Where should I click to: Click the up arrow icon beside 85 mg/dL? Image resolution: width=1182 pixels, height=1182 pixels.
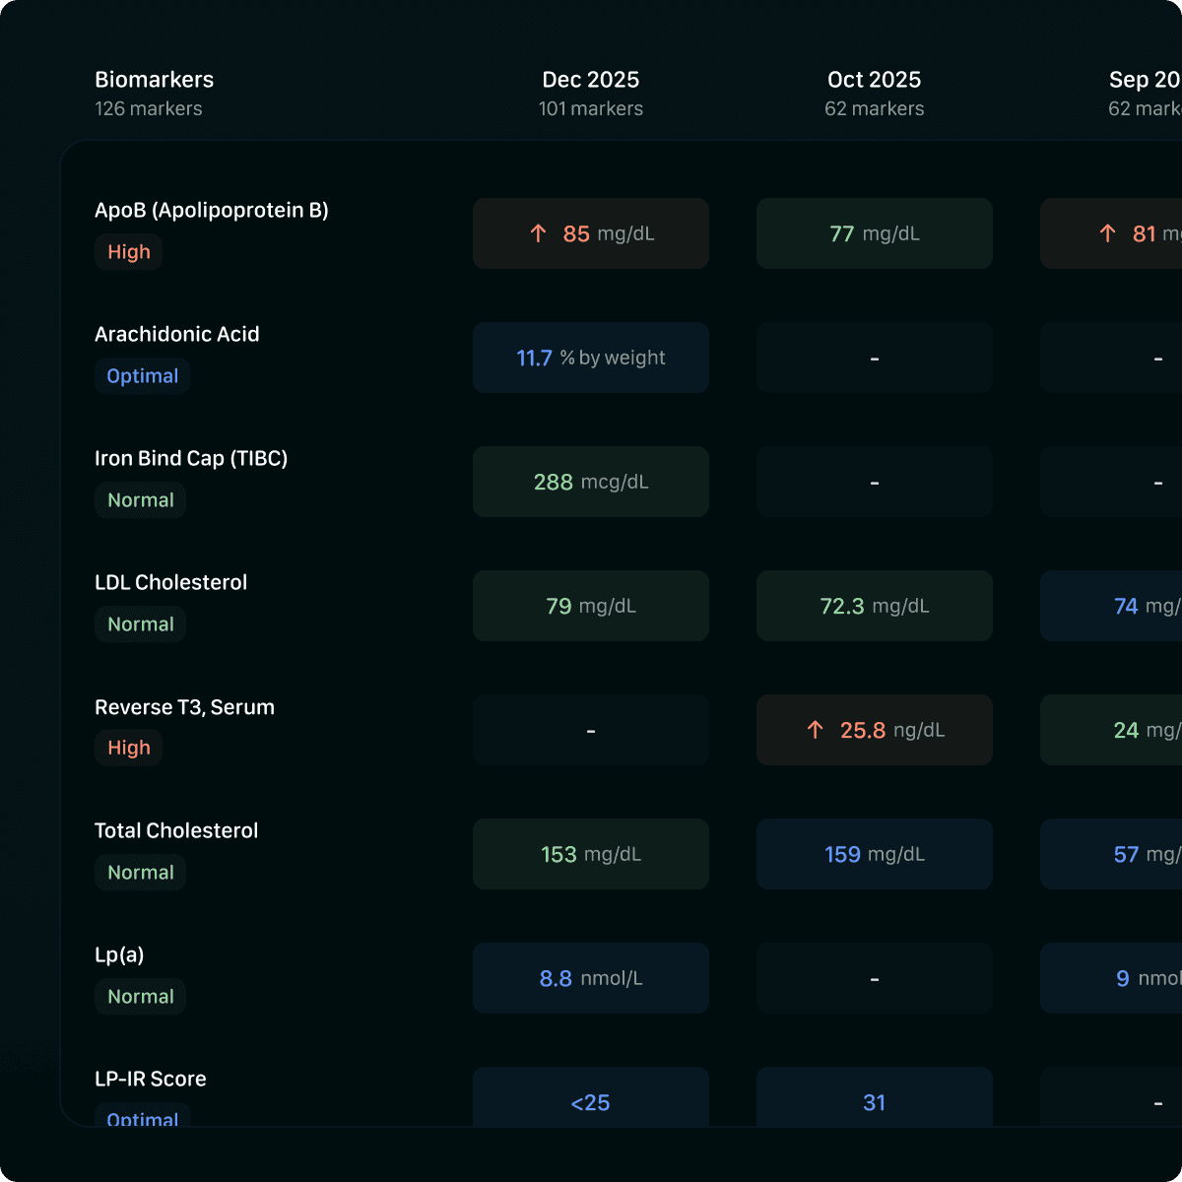point(538,233)
